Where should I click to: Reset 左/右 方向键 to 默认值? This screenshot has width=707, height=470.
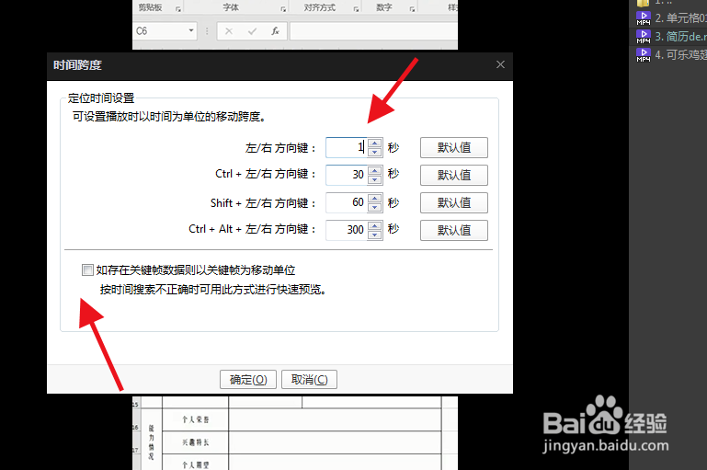[454, 147]
